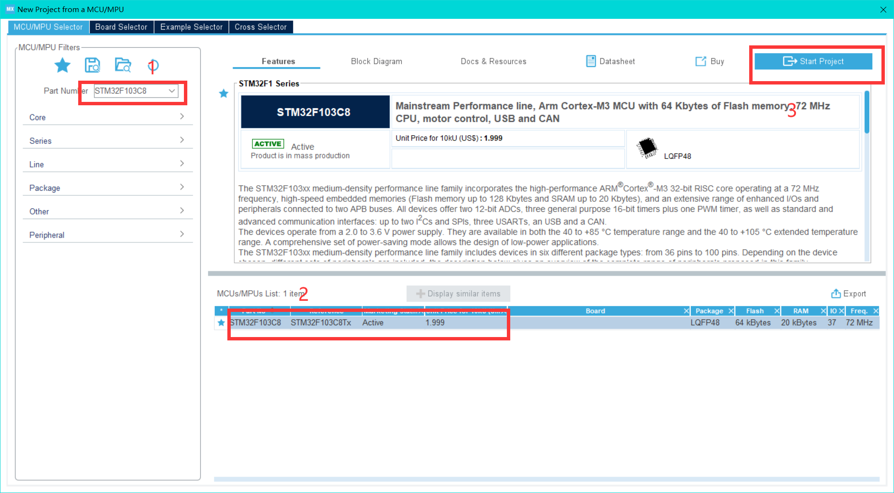The height and width of the screenshot is (493, 894).
Task: Click inside the Part Number text field
Action: pyautogui.click(x=130, y=91)
